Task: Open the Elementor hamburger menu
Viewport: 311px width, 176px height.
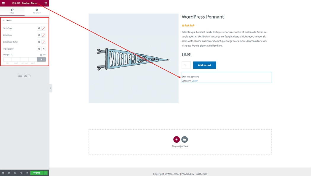Action: (x=4, y=3)
